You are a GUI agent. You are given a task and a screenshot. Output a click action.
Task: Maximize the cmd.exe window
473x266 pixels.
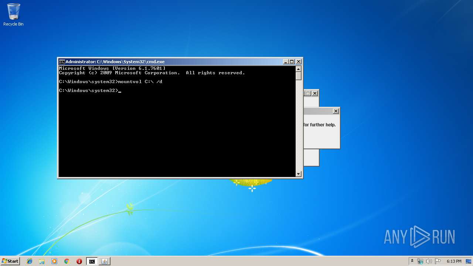pyautogui.click(x=292, y=62)
